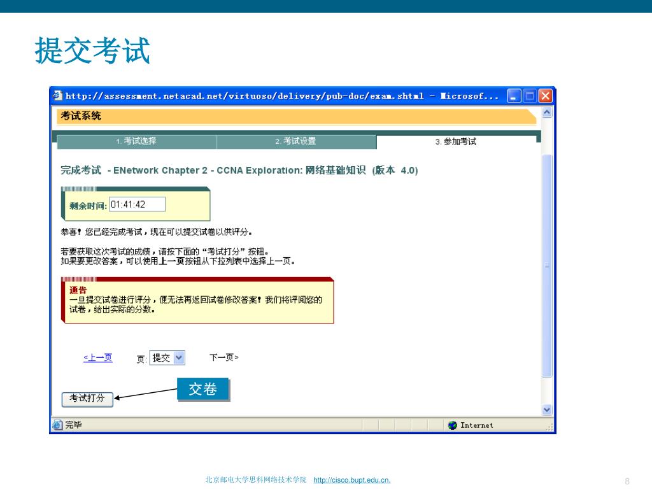Maximize the exam browser window

pyautogui.click(x=530, y=96)
